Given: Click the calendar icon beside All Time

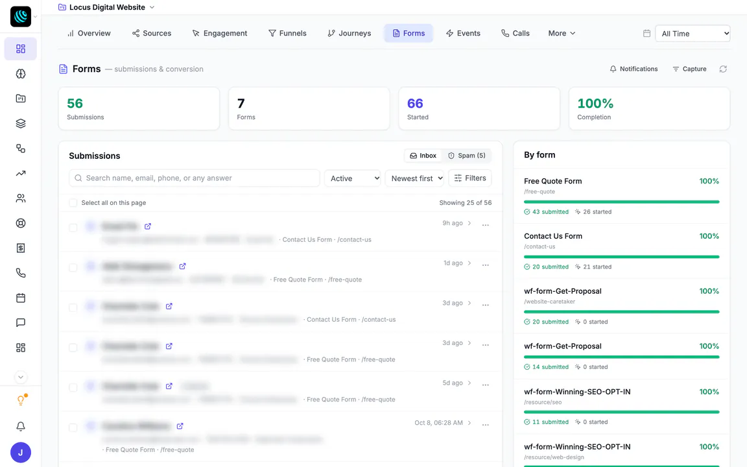Looking at the screenshot, I should (646, 33).
